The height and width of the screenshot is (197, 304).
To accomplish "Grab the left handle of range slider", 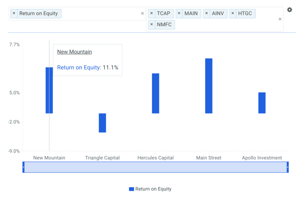I will (x=23, y=167).
